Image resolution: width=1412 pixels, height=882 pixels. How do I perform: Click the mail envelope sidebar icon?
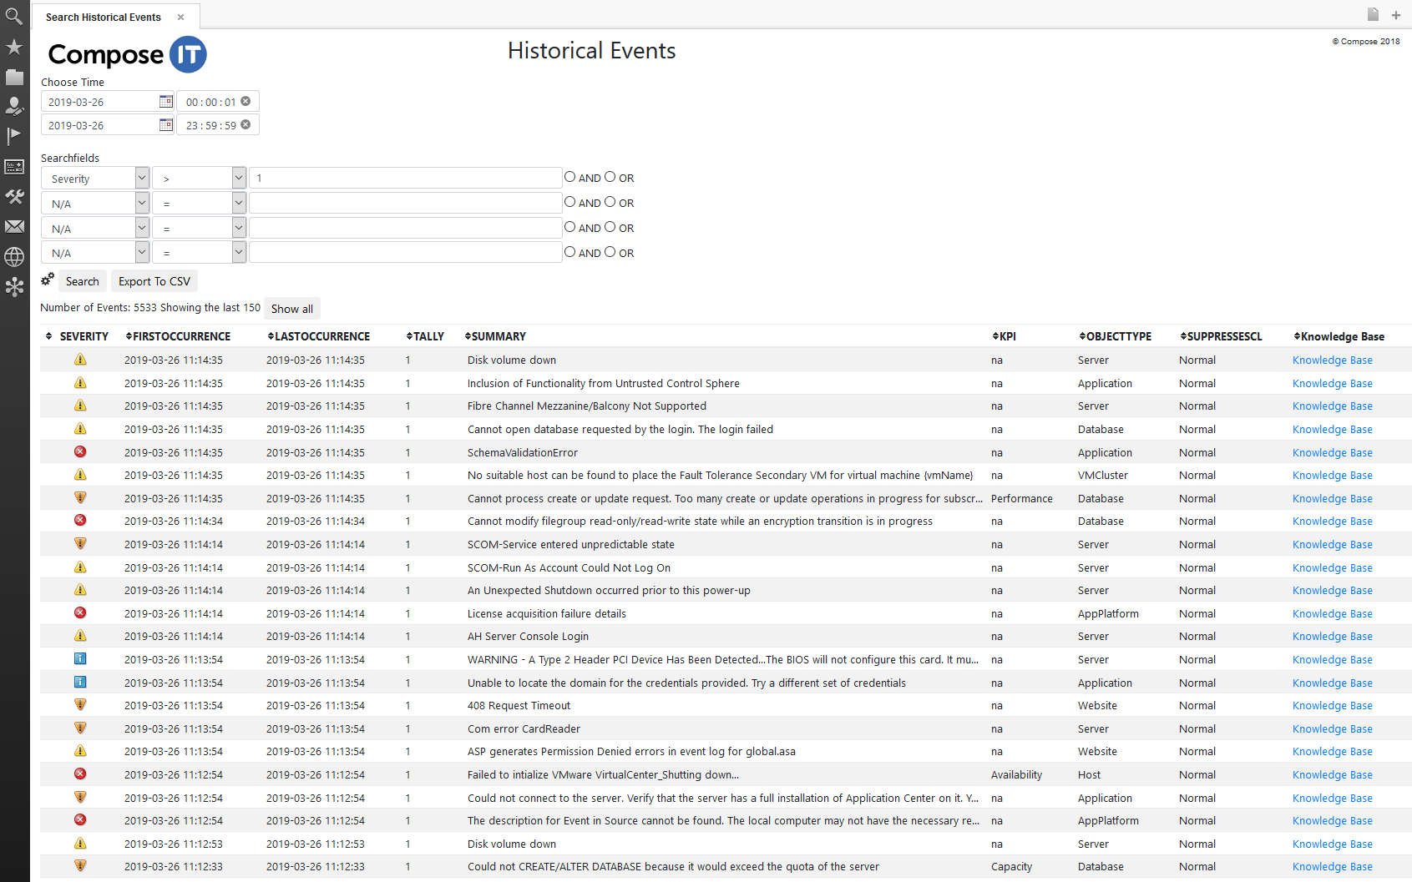[14, 226]
